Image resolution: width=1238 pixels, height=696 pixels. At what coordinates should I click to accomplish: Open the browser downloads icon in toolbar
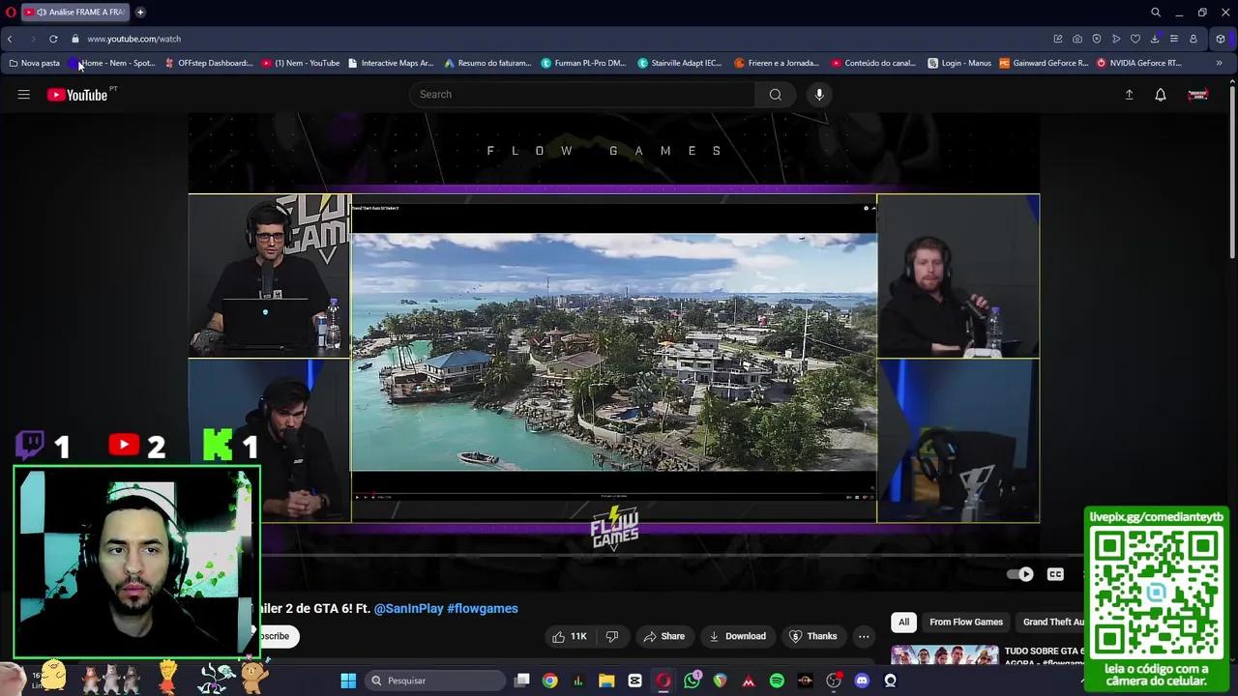coord(1155,39)
